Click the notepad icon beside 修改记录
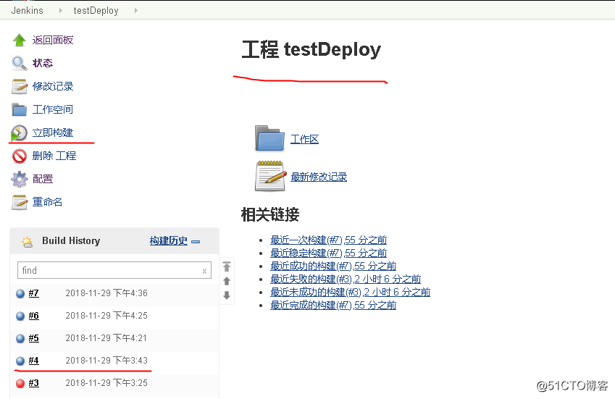 pos(20,86)
